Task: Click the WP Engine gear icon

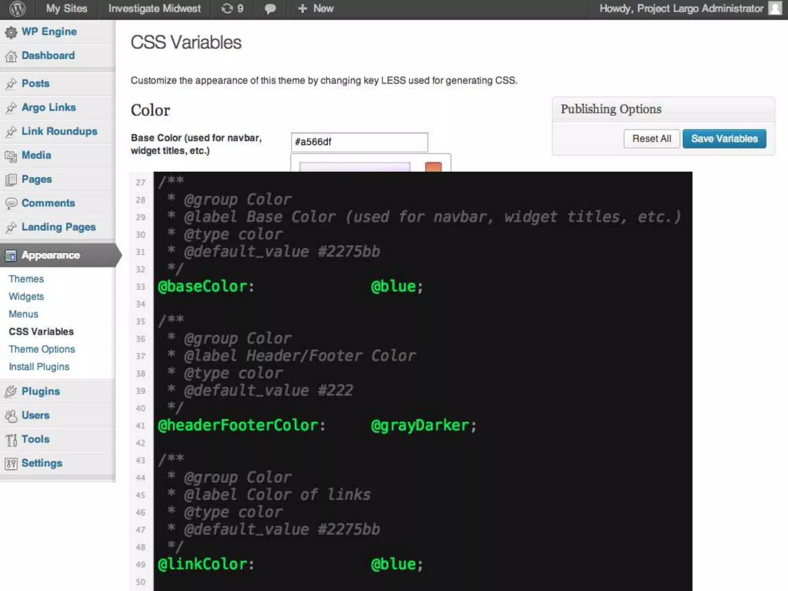Action: [x=11, y=33]
